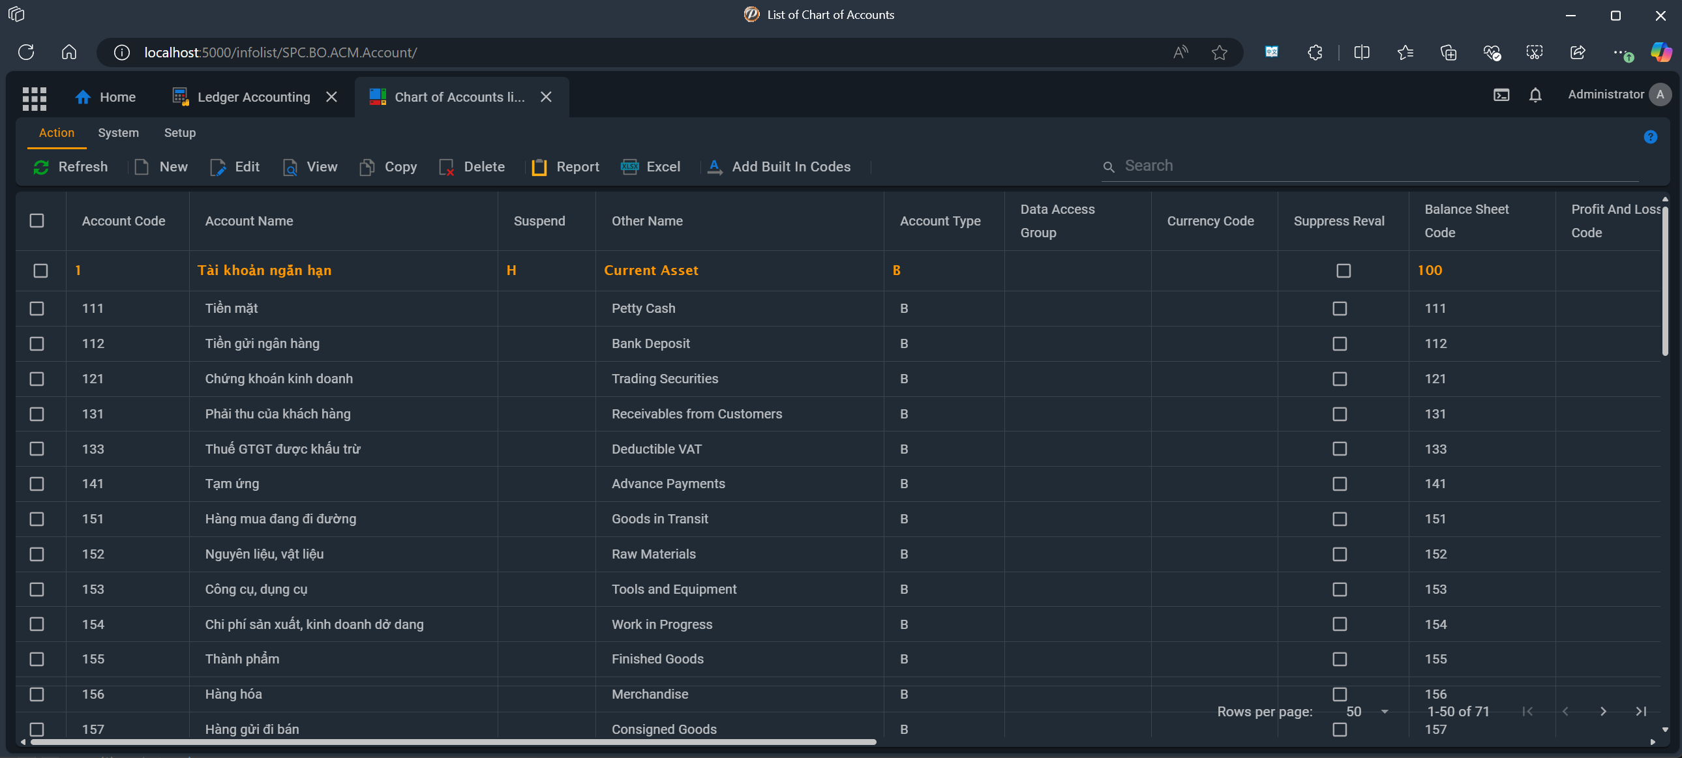Click the Copy record icon
Screen dimensions: 1682x758
(x=367, y=167)
